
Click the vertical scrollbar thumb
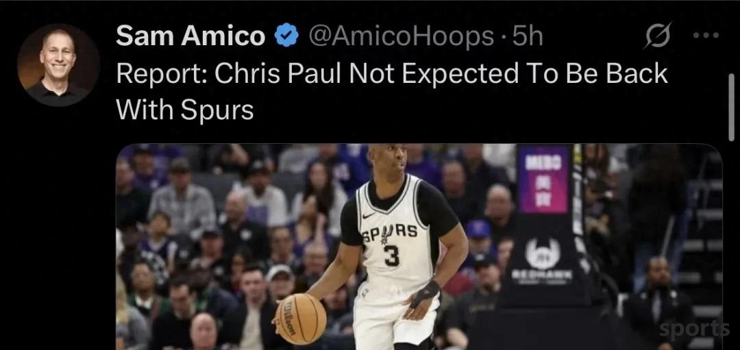732,108
